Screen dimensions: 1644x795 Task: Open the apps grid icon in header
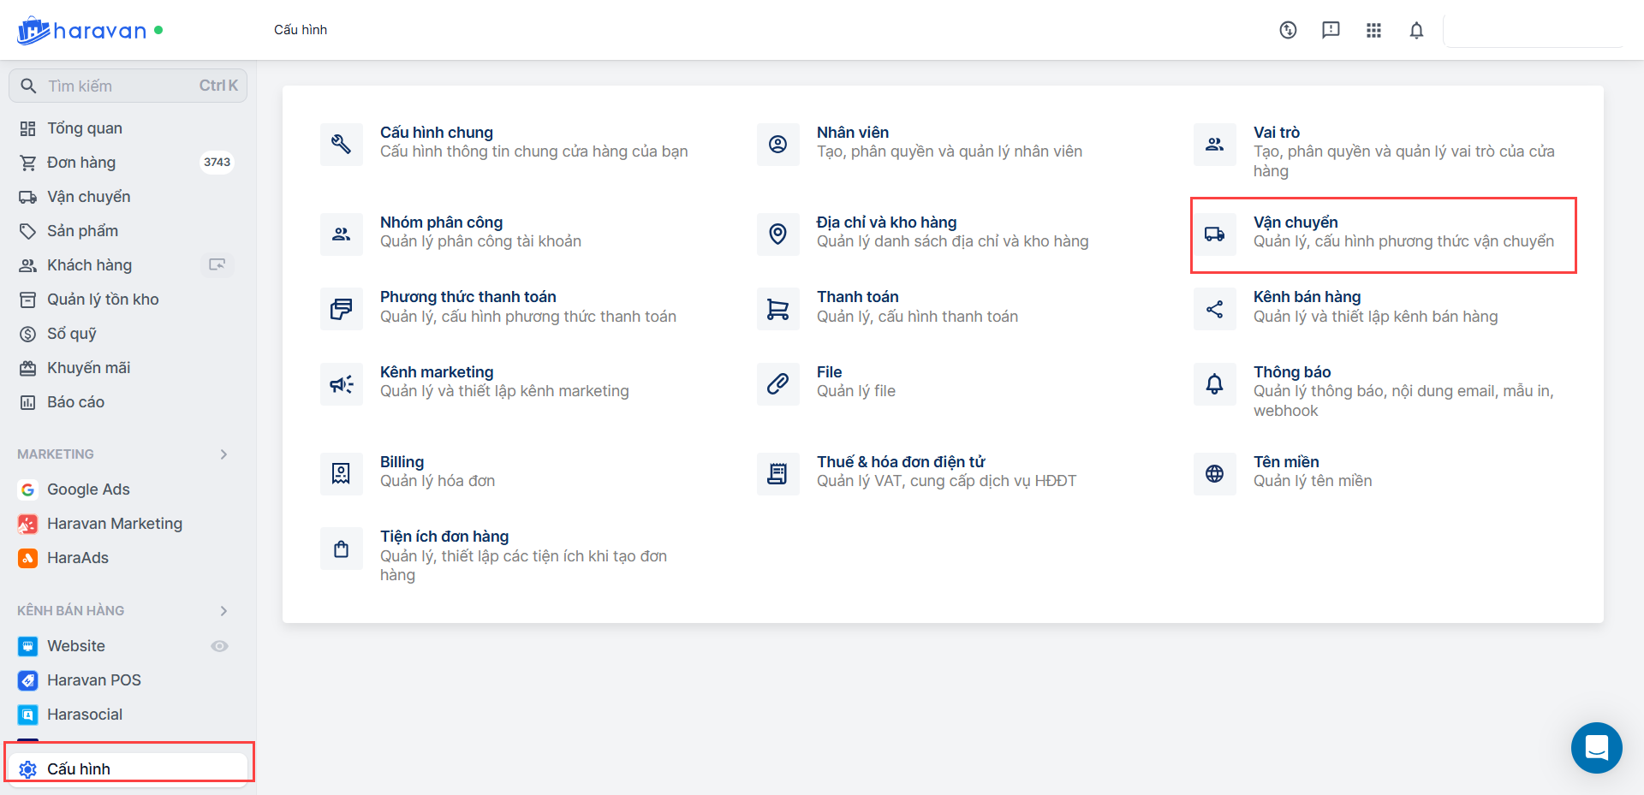[1373, 31]
